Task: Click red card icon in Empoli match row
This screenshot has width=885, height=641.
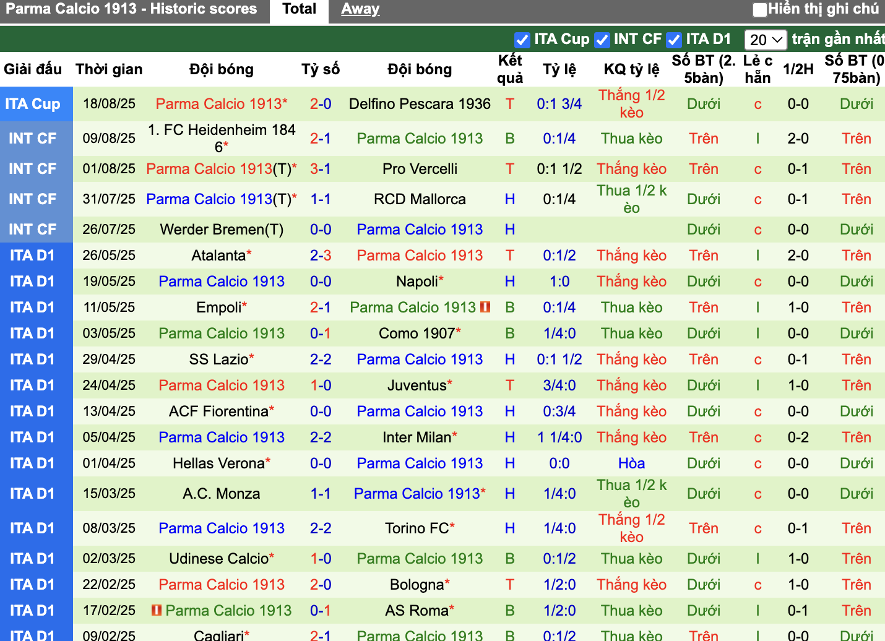Action: (485, 307)
